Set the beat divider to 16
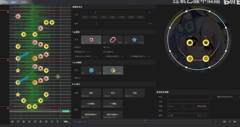Image resolution: width=240 pixels, height=127 pixels. coord(103,17)
